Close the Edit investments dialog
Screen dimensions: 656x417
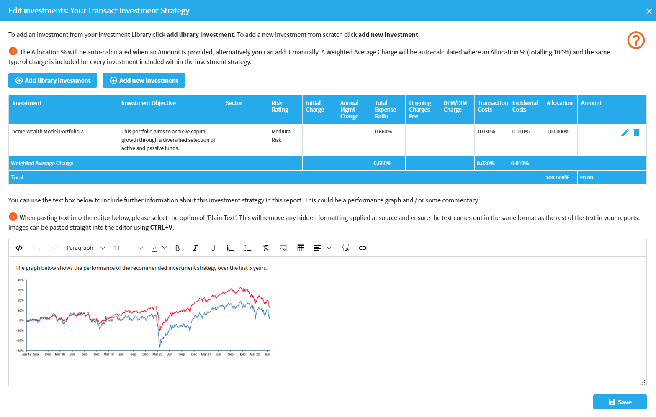pos(649,11)
